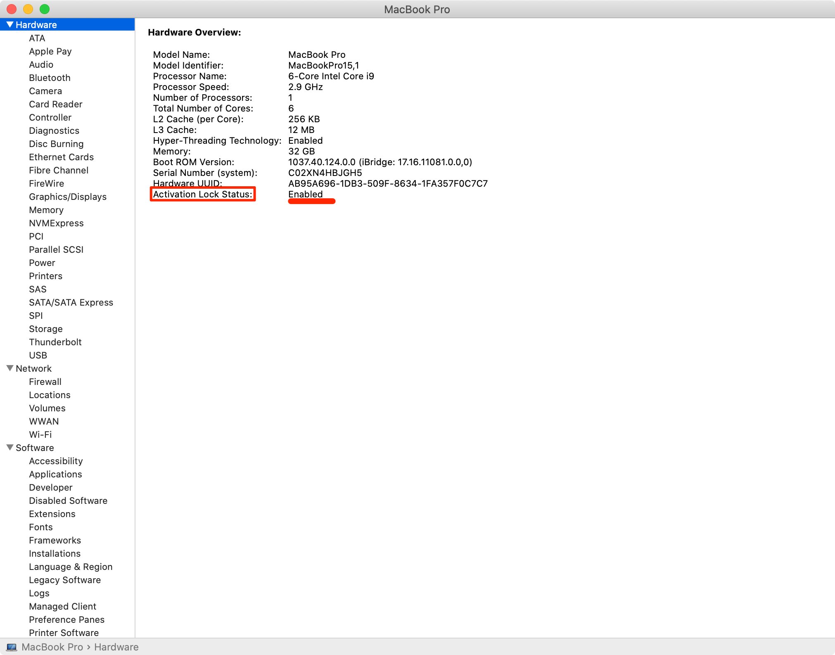Click the MacBookPro15,1 model identifier
The height and width of the screenshot is (655, 835).
324,65
